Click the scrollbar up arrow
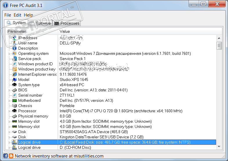The width and height of the screenshot is (228, 161). click(x=219, y=38)
